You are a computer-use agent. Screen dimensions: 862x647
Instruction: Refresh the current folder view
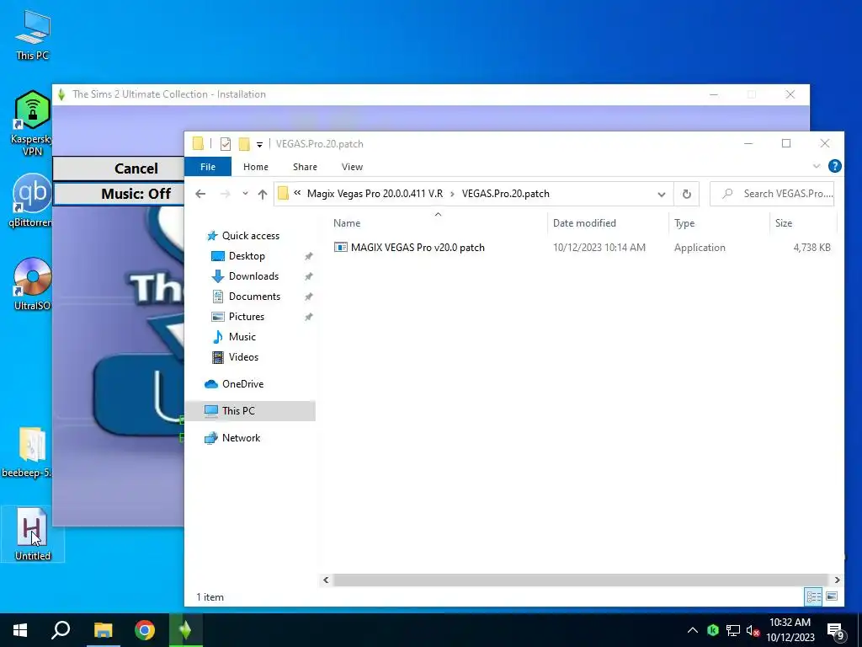pos(686,195)
